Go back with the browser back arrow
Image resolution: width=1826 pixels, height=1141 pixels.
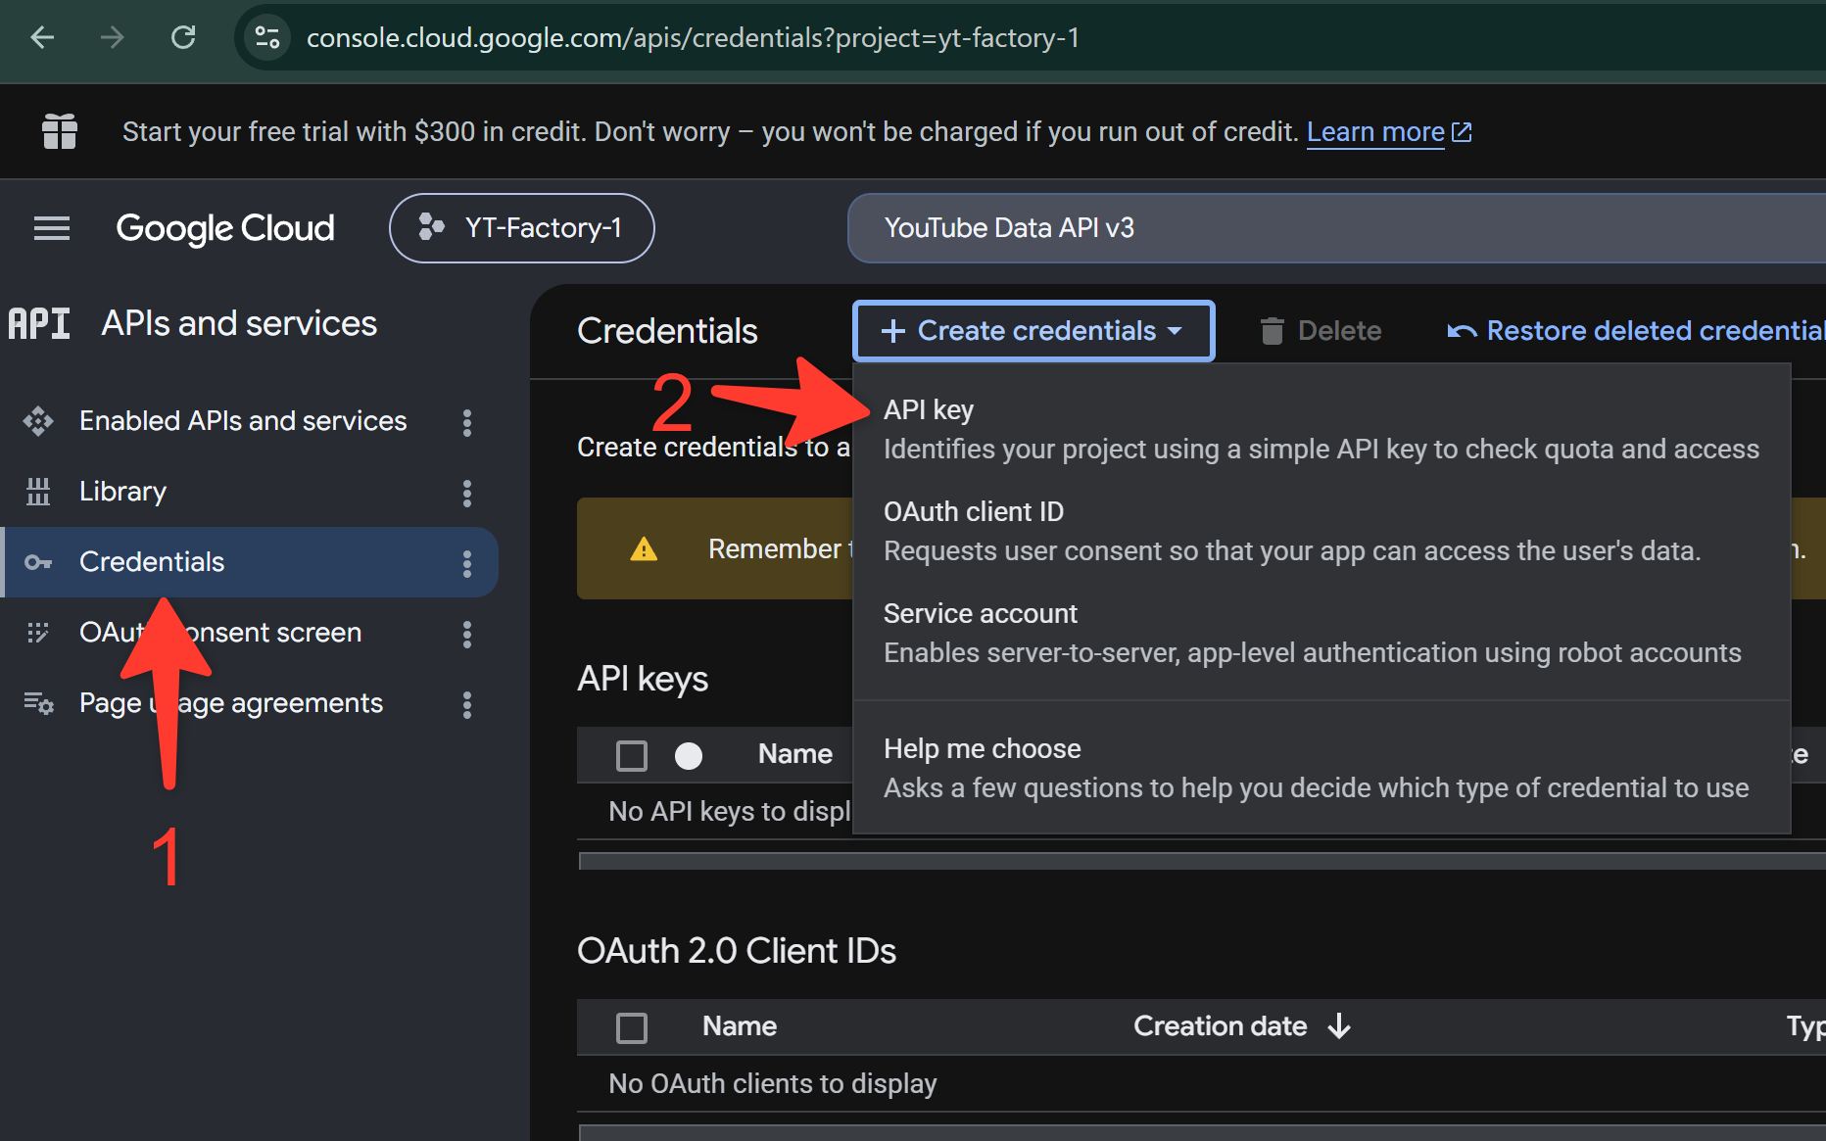[43, 38]
